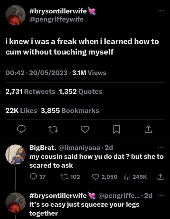The width and height of the screenshot is (170, 219).
Task: Open the @pengriffeywife handle in the main tweet
Action: tap(56, 19)
